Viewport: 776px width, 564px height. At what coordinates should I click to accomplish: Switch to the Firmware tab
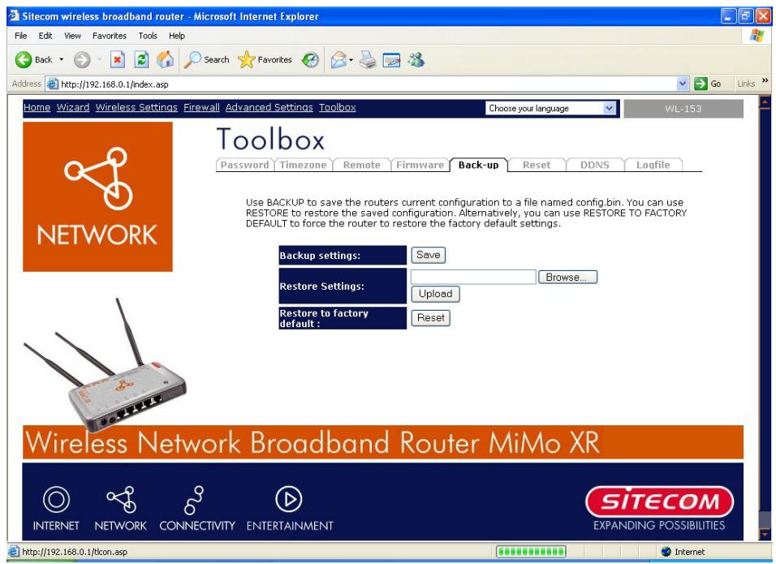pyautogui.click(x=420, y=165)
